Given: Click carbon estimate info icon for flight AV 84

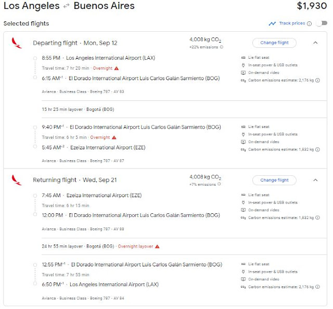Looking at the screenshot, I should pos(318,287).
